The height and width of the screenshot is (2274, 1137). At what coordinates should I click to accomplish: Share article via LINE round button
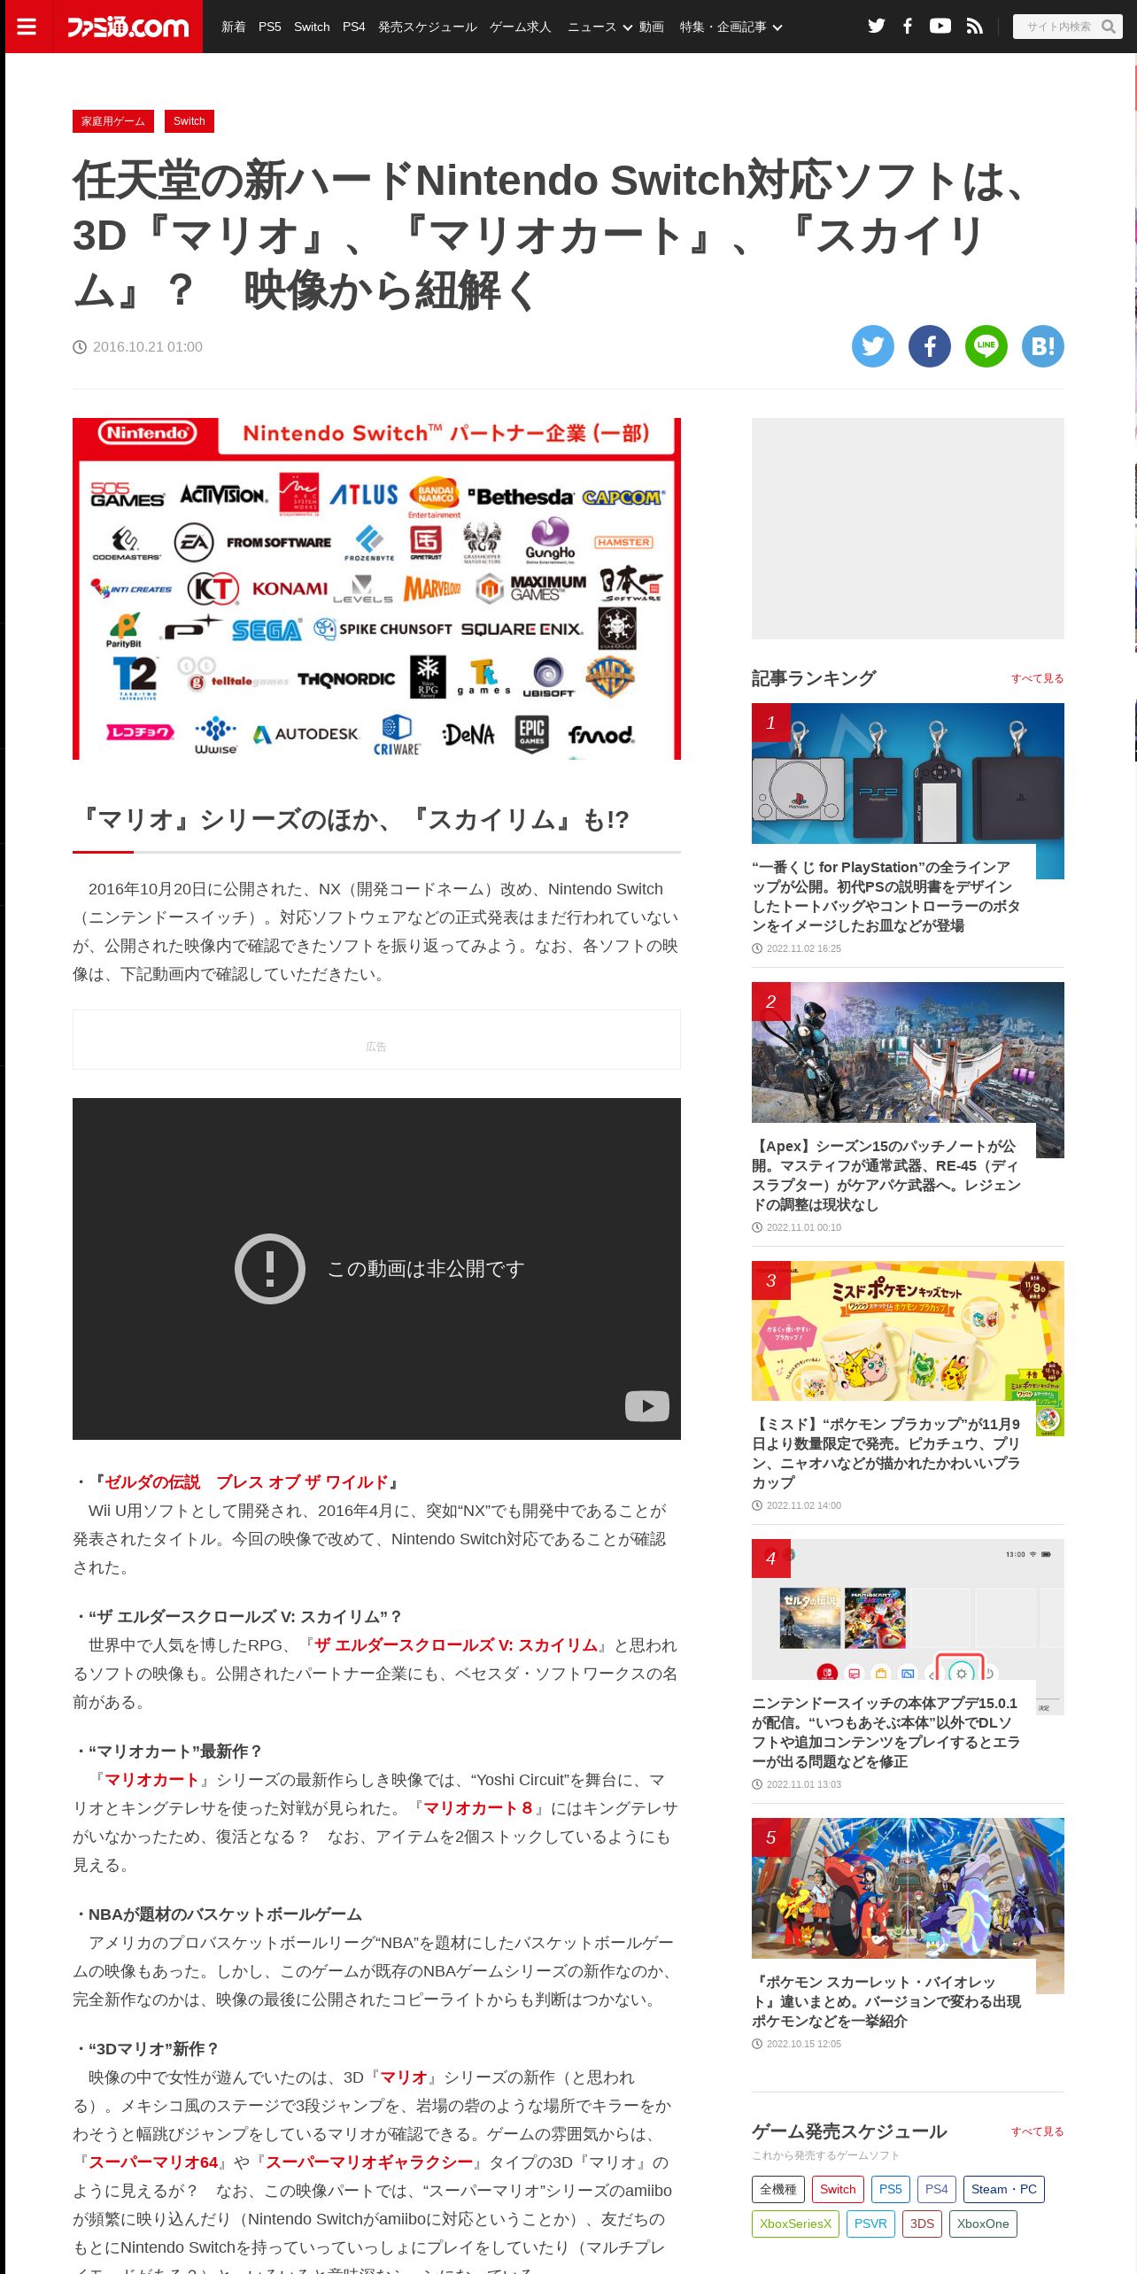tap(986, 346)
